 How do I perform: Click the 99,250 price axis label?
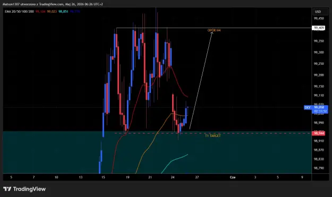pos(319,64)
